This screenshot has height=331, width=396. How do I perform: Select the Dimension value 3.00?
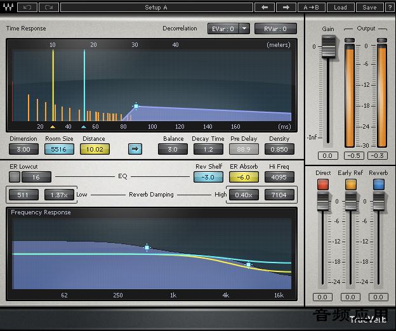(x=23, y=149)
